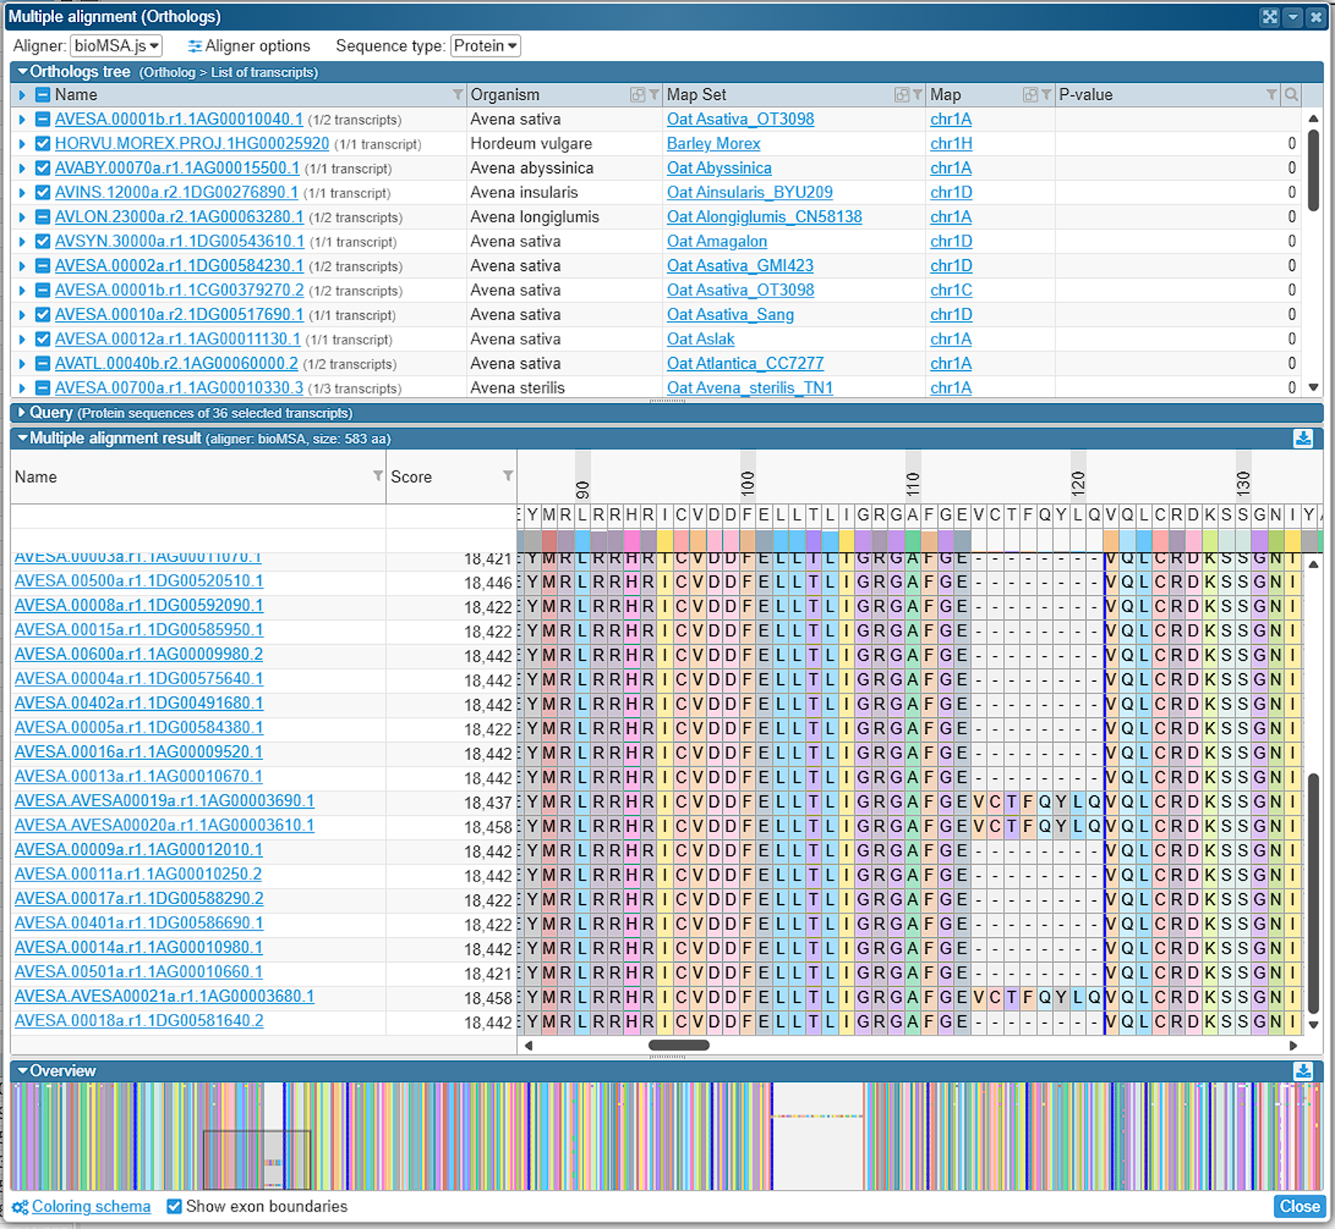This screenshot has width=1335, height=1229.
Task: Click group icon in Organism column header
Action: tap(637, 95)
